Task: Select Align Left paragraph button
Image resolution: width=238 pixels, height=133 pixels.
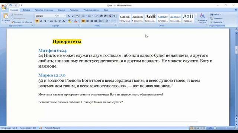Action: [x=83, y=21]
